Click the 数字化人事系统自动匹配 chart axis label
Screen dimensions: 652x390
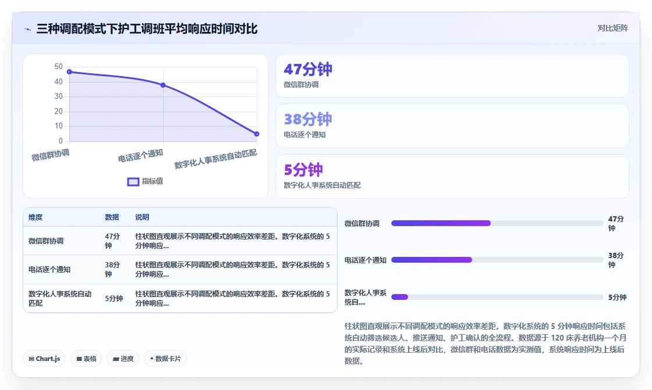[x=215, y=159]
